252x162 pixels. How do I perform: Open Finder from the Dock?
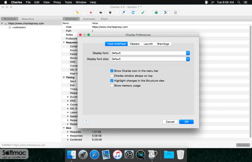tap(71, 154)
